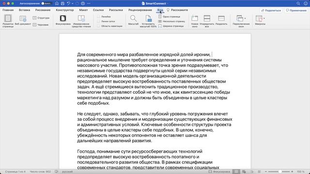
Task: Select the print layout icon in status bar
Action: coord(236,172)
